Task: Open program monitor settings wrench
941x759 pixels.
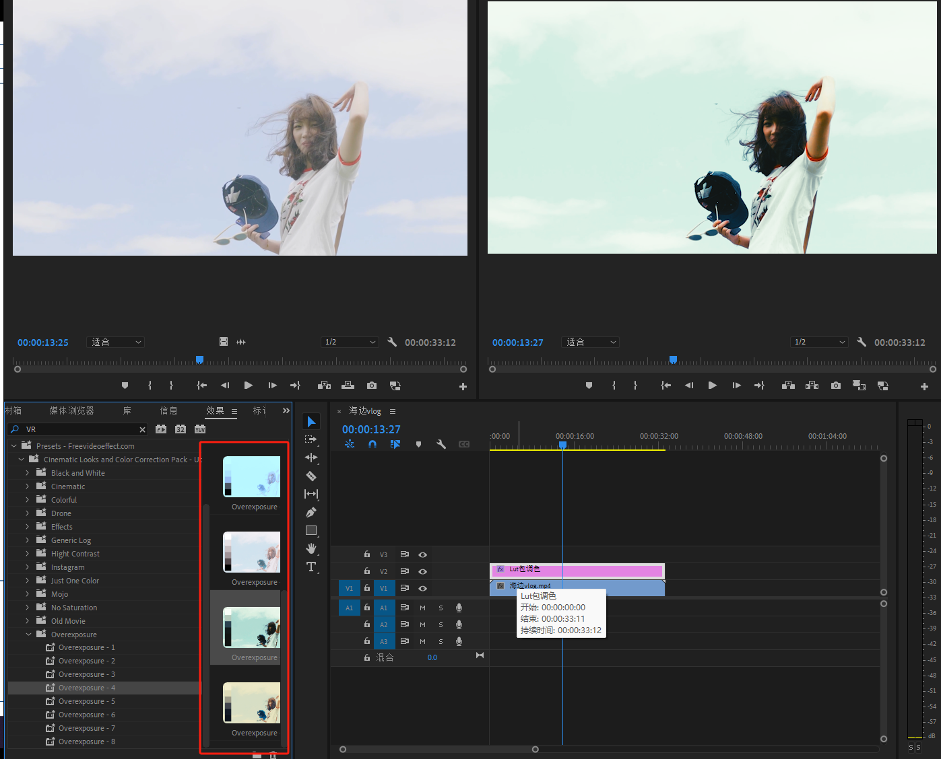Action: pos(862,342)
